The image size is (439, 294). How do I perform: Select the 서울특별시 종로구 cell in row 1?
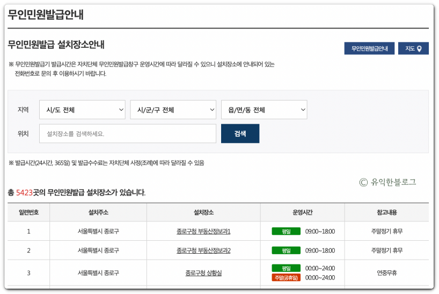(x=98, y=232)
